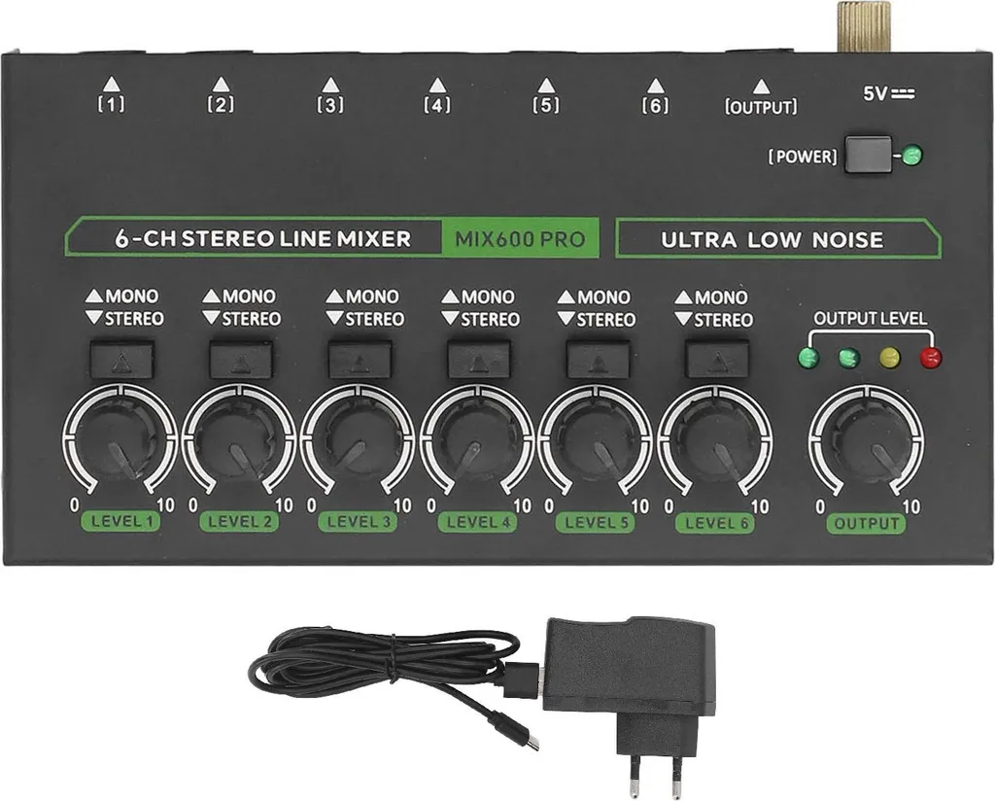Click the green LEVEL 5 label
Image resolution: width=995 pixels, height=801 pixels.
pyautogui.click(x=596, y=522)
